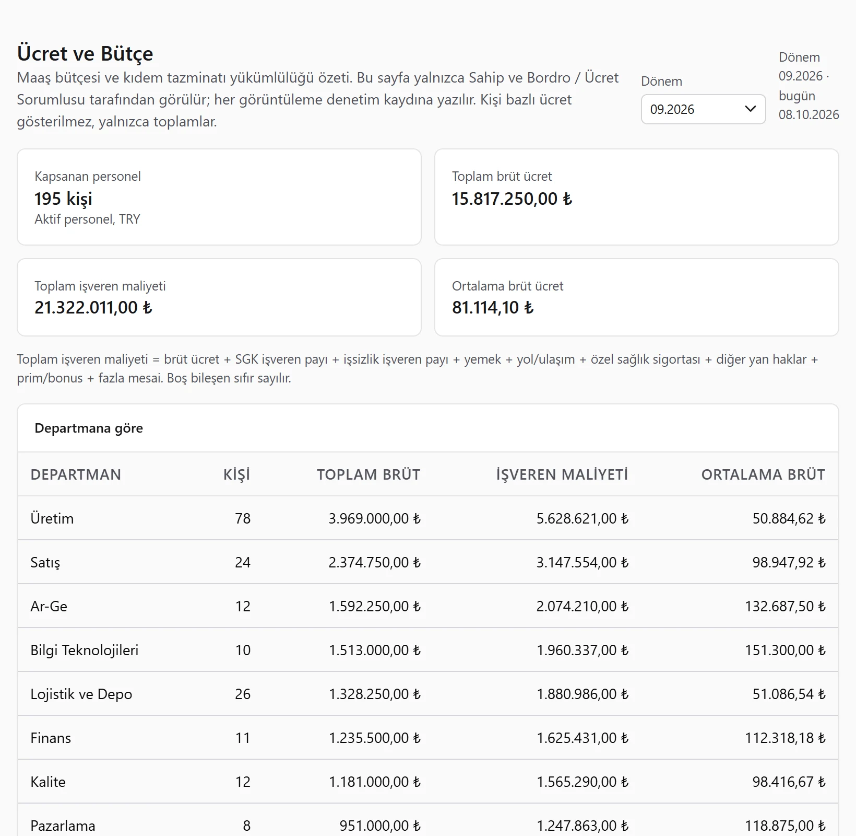This screenshot has height=836, width=856.
Task: Click the 'Departmana göre' table title
Action: point(89,428)
